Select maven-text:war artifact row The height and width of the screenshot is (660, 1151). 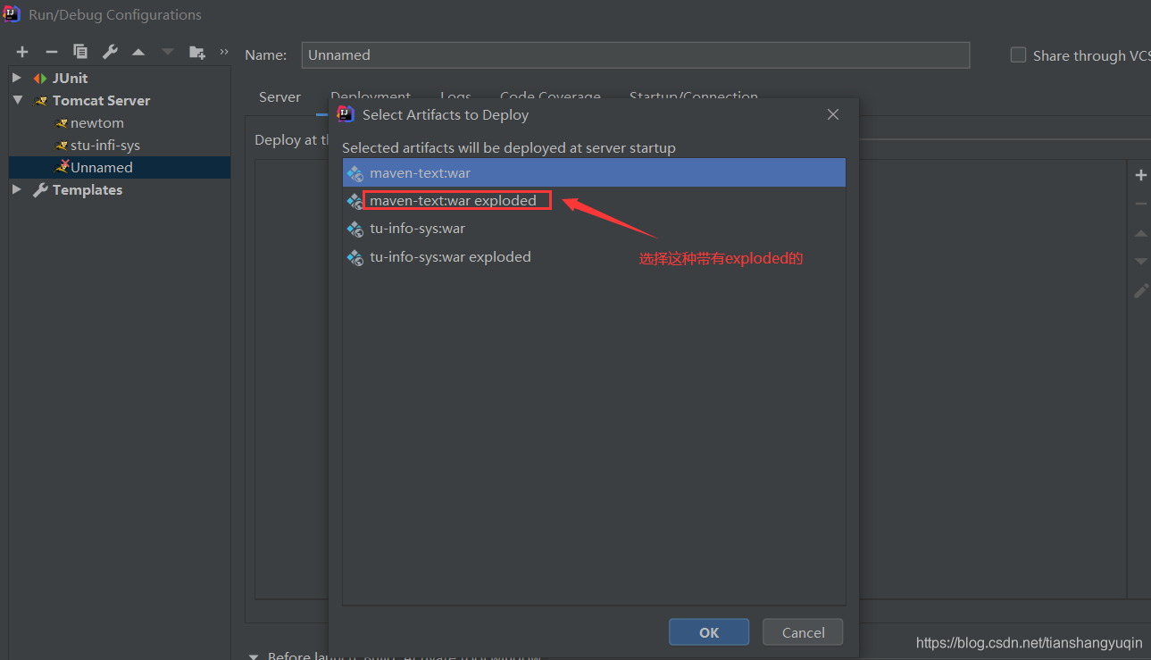coord(594,173)
